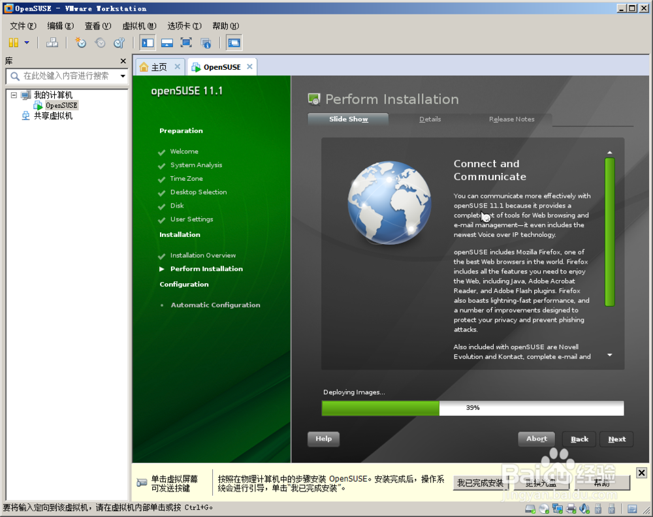Take a snapshot with the clock-star icon
653x517 pixels.
[80, 42]
